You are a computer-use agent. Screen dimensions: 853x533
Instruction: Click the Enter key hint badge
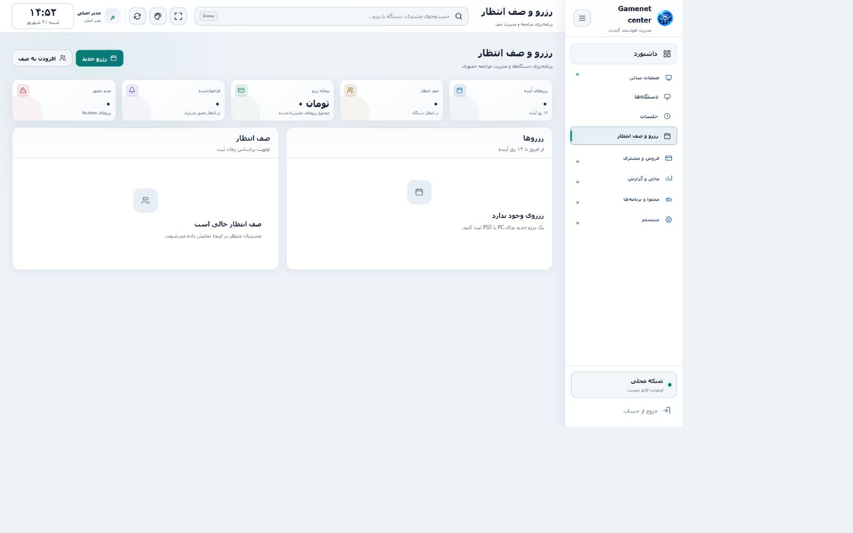coord(208,16)
